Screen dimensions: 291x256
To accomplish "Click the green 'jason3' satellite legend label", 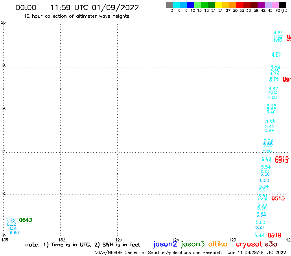I will pyautogui.click(x=193, y=244).
